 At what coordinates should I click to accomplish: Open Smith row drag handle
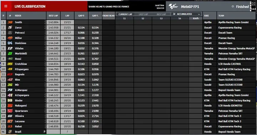45,22
